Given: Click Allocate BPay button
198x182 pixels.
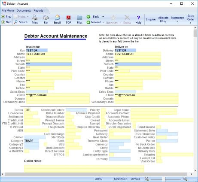Looking at the screenshot, I should tap(163, 19).
